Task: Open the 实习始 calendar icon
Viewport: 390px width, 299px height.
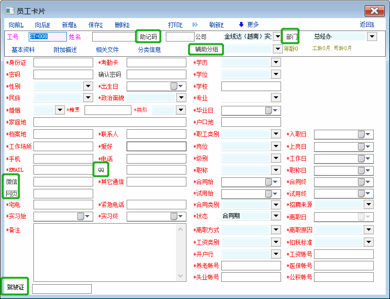Action: [80, 217]
